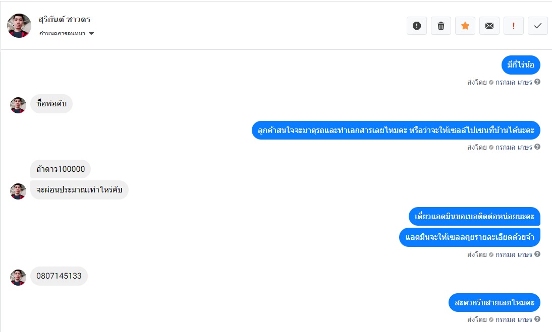552x332 pixels.
Task: Click the blue สะดวกรับสายเลยไหมคะ message bubble
Action: point(494,303)
